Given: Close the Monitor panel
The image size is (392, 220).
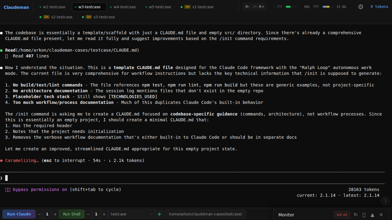Looking at the screenshot, I should 381,215.
